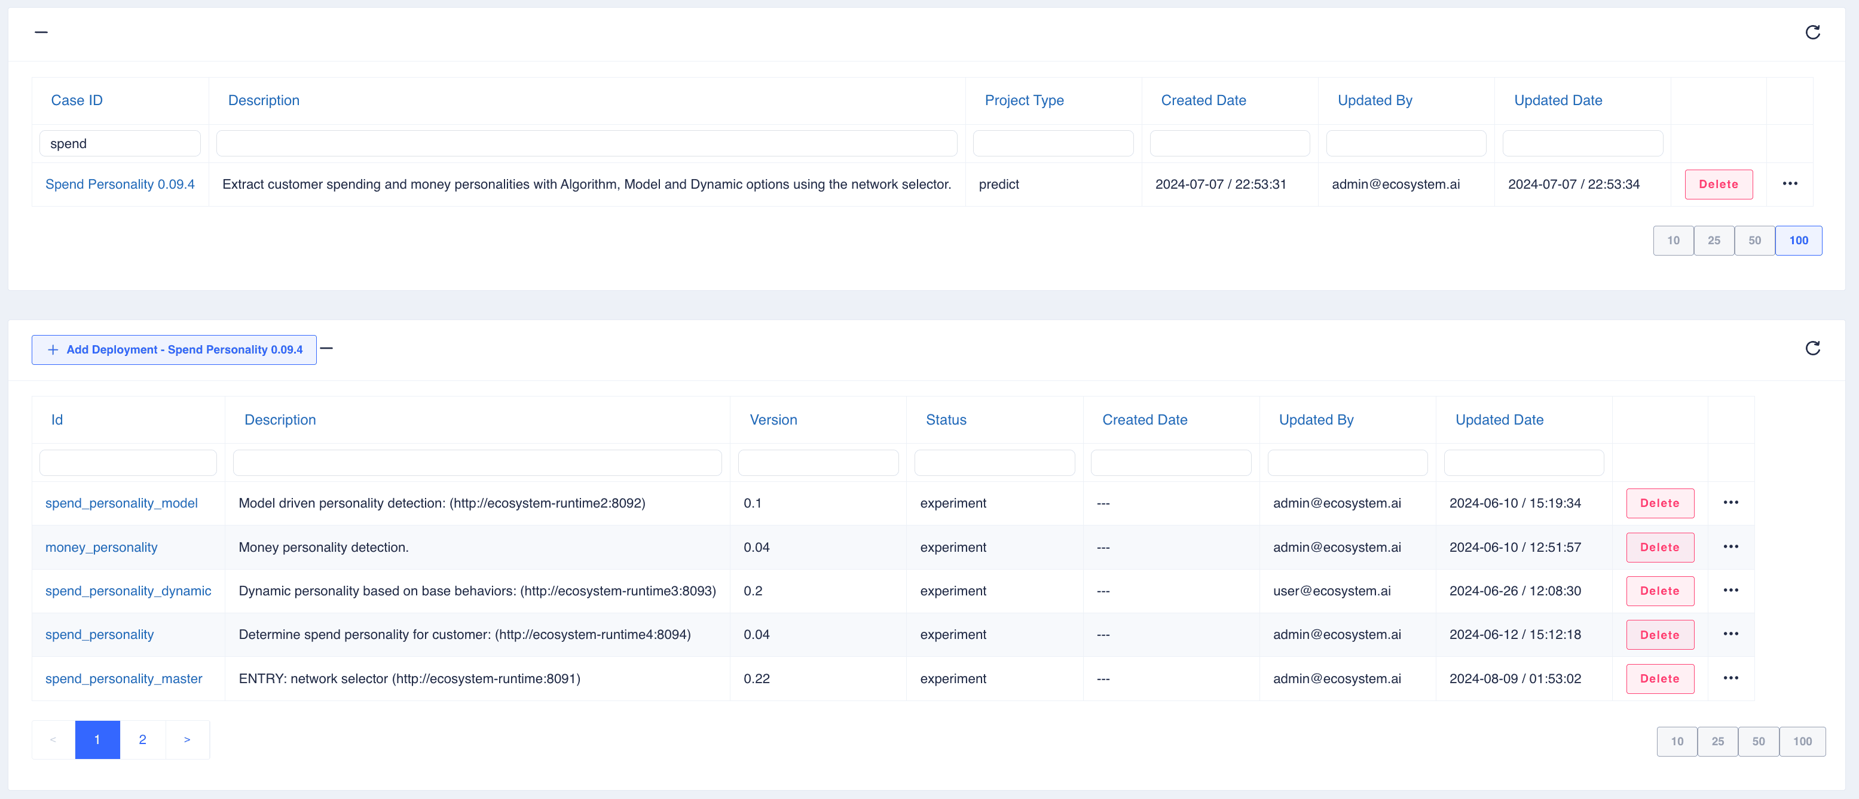Refresh the projects table at top
Screen dimensions: 1859x799
(x=1812, y=32)
